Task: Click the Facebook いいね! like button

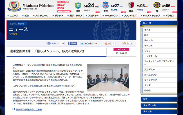Action: click(x=53, y=43)
